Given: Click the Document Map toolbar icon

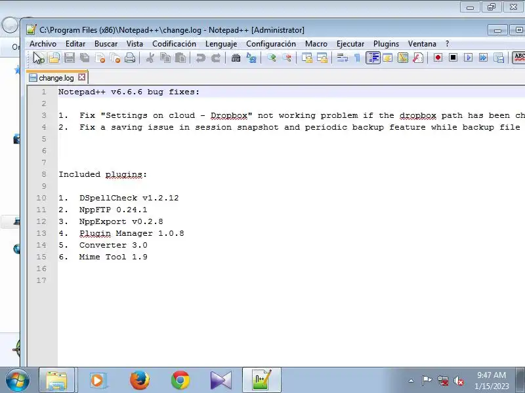Looking at the screenshot, I should coord(403,58).
